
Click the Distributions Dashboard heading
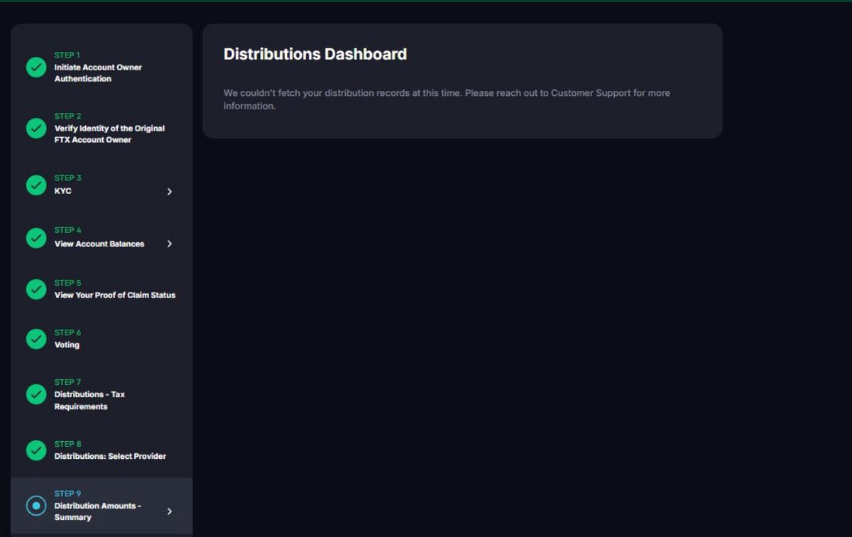[315, 54]
